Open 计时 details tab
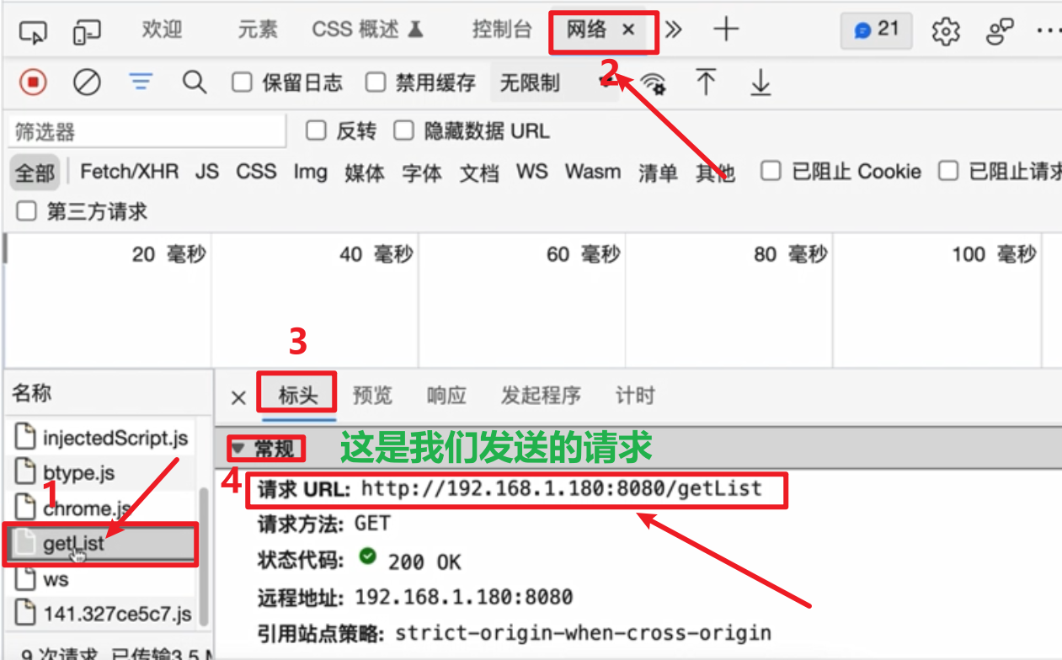 (635, 396)
